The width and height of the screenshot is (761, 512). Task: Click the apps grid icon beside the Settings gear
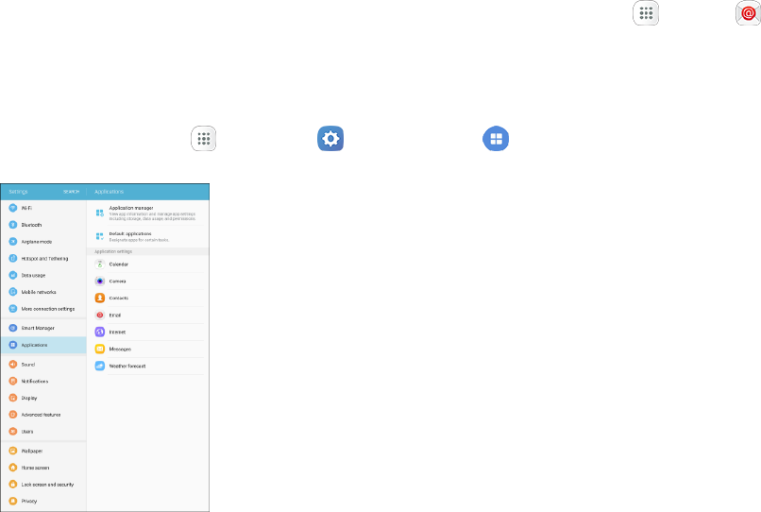pyautogui.click(x=203, y=139)
